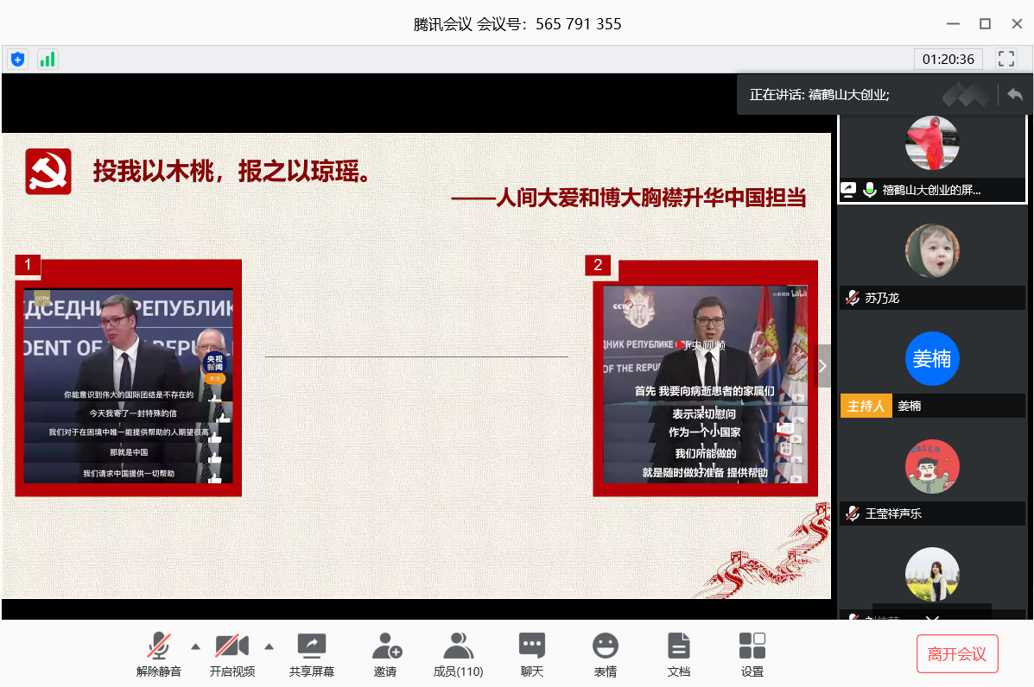The image size is (1034, 687).
Task: Open the 聊天 chat panel
Action: pos(532,654)
